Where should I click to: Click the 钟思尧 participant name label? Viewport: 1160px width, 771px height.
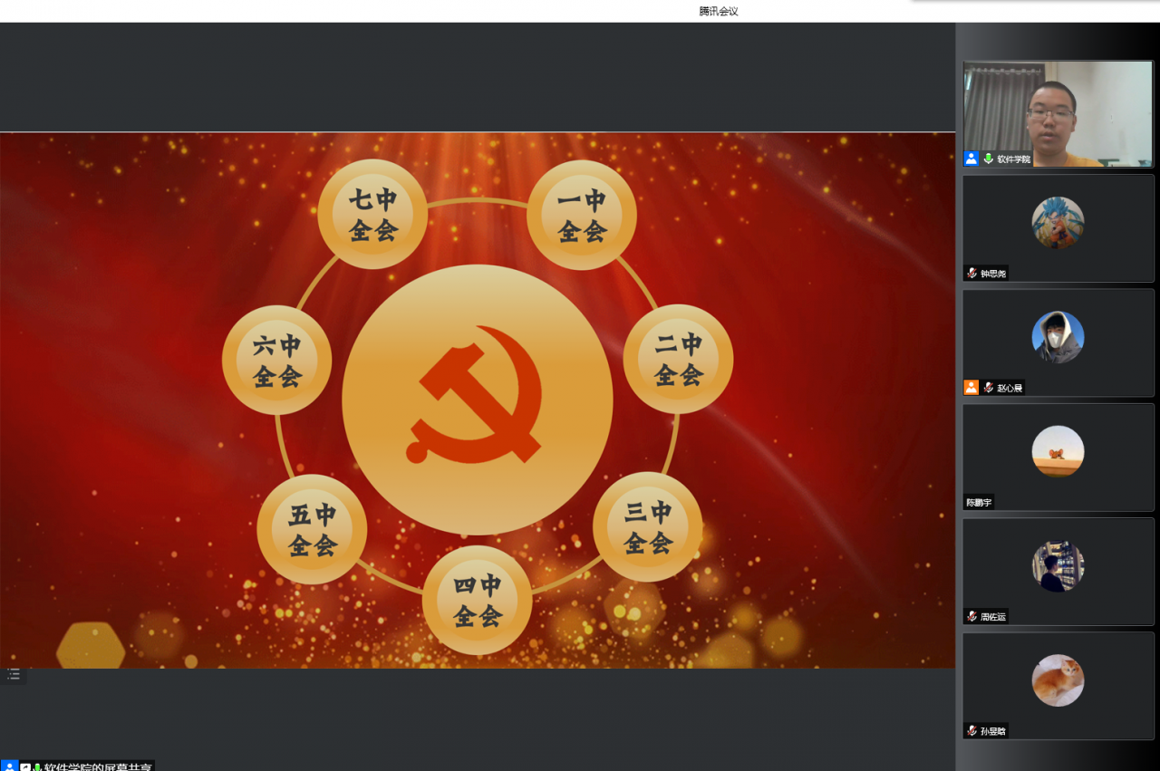coord(993,274)
